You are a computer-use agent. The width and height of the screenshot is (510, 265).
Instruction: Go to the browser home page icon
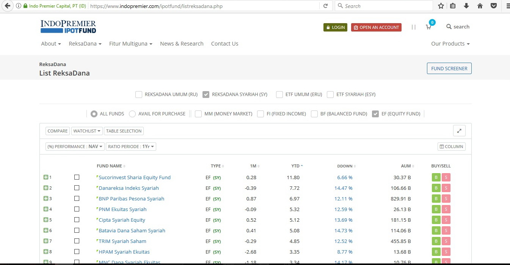coord(480,6)
